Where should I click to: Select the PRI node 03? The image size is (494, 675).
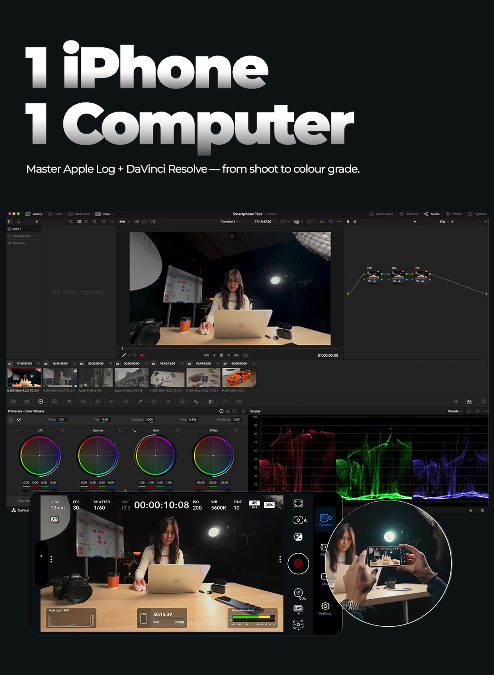coord(421,276)
